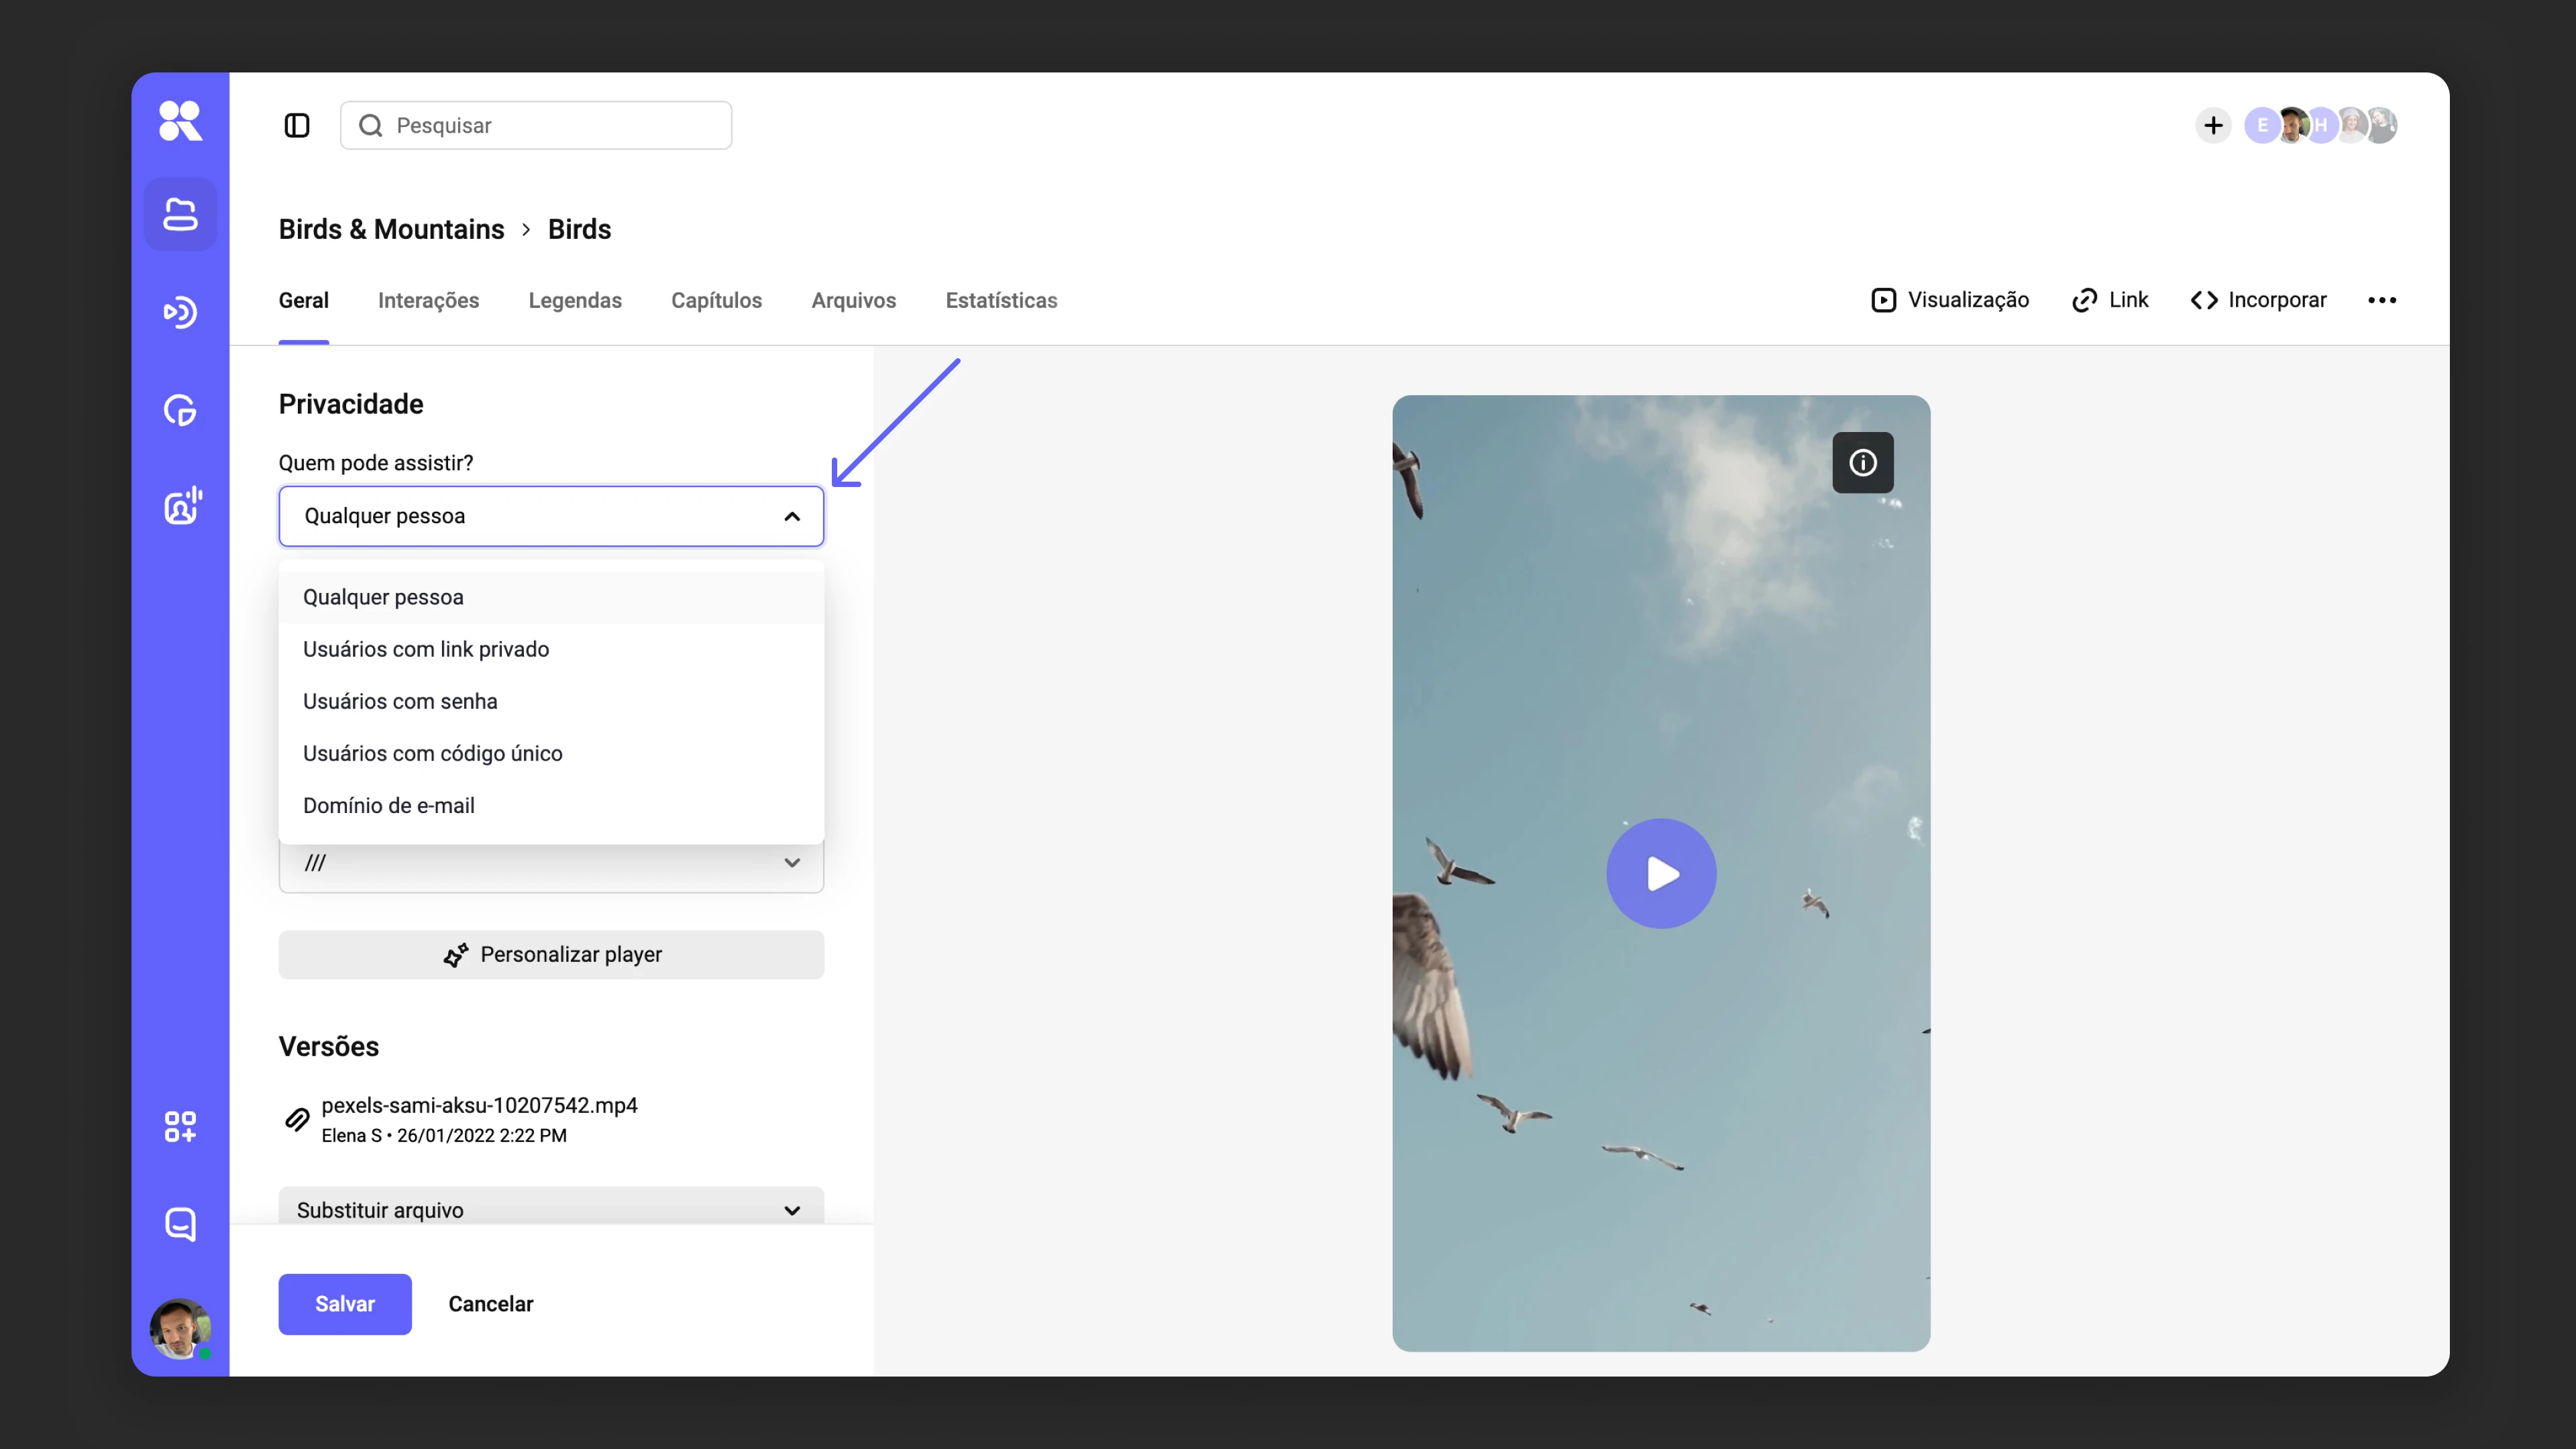Open the analytics chart sidebar icon
The image size is (2576, 1449).
coord(180,410)
